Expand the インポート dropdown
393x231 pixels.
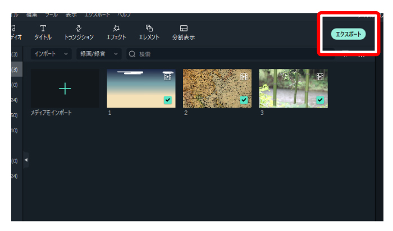[x=51, y=54]
